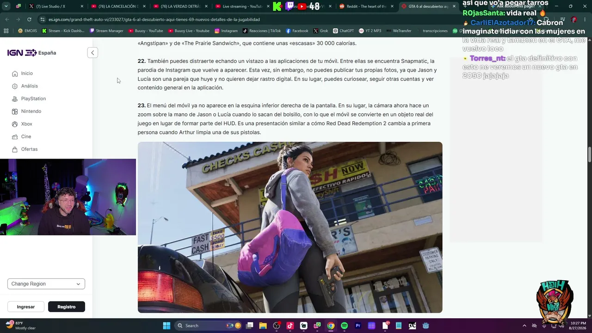Click the page vertical scrollbar thumb

click(x=589, y=154)
